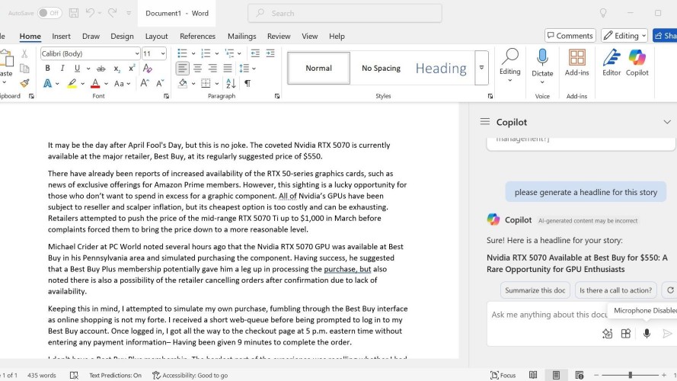This screenshot has height=381, width=677.
Task: Toggle AutoSave switch on
Action: tap(49, 13)
